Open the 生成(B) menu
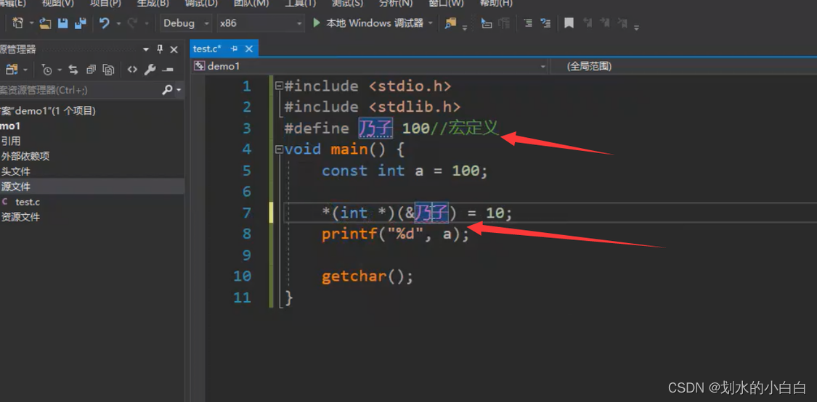Viewport: 817px width, 402px height. point(153,3)
